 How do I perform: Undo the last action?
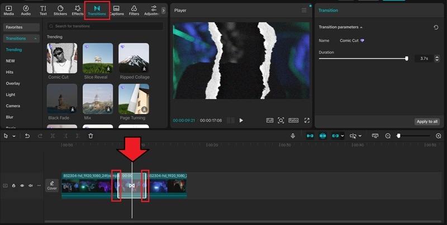(x=27, y=136)
